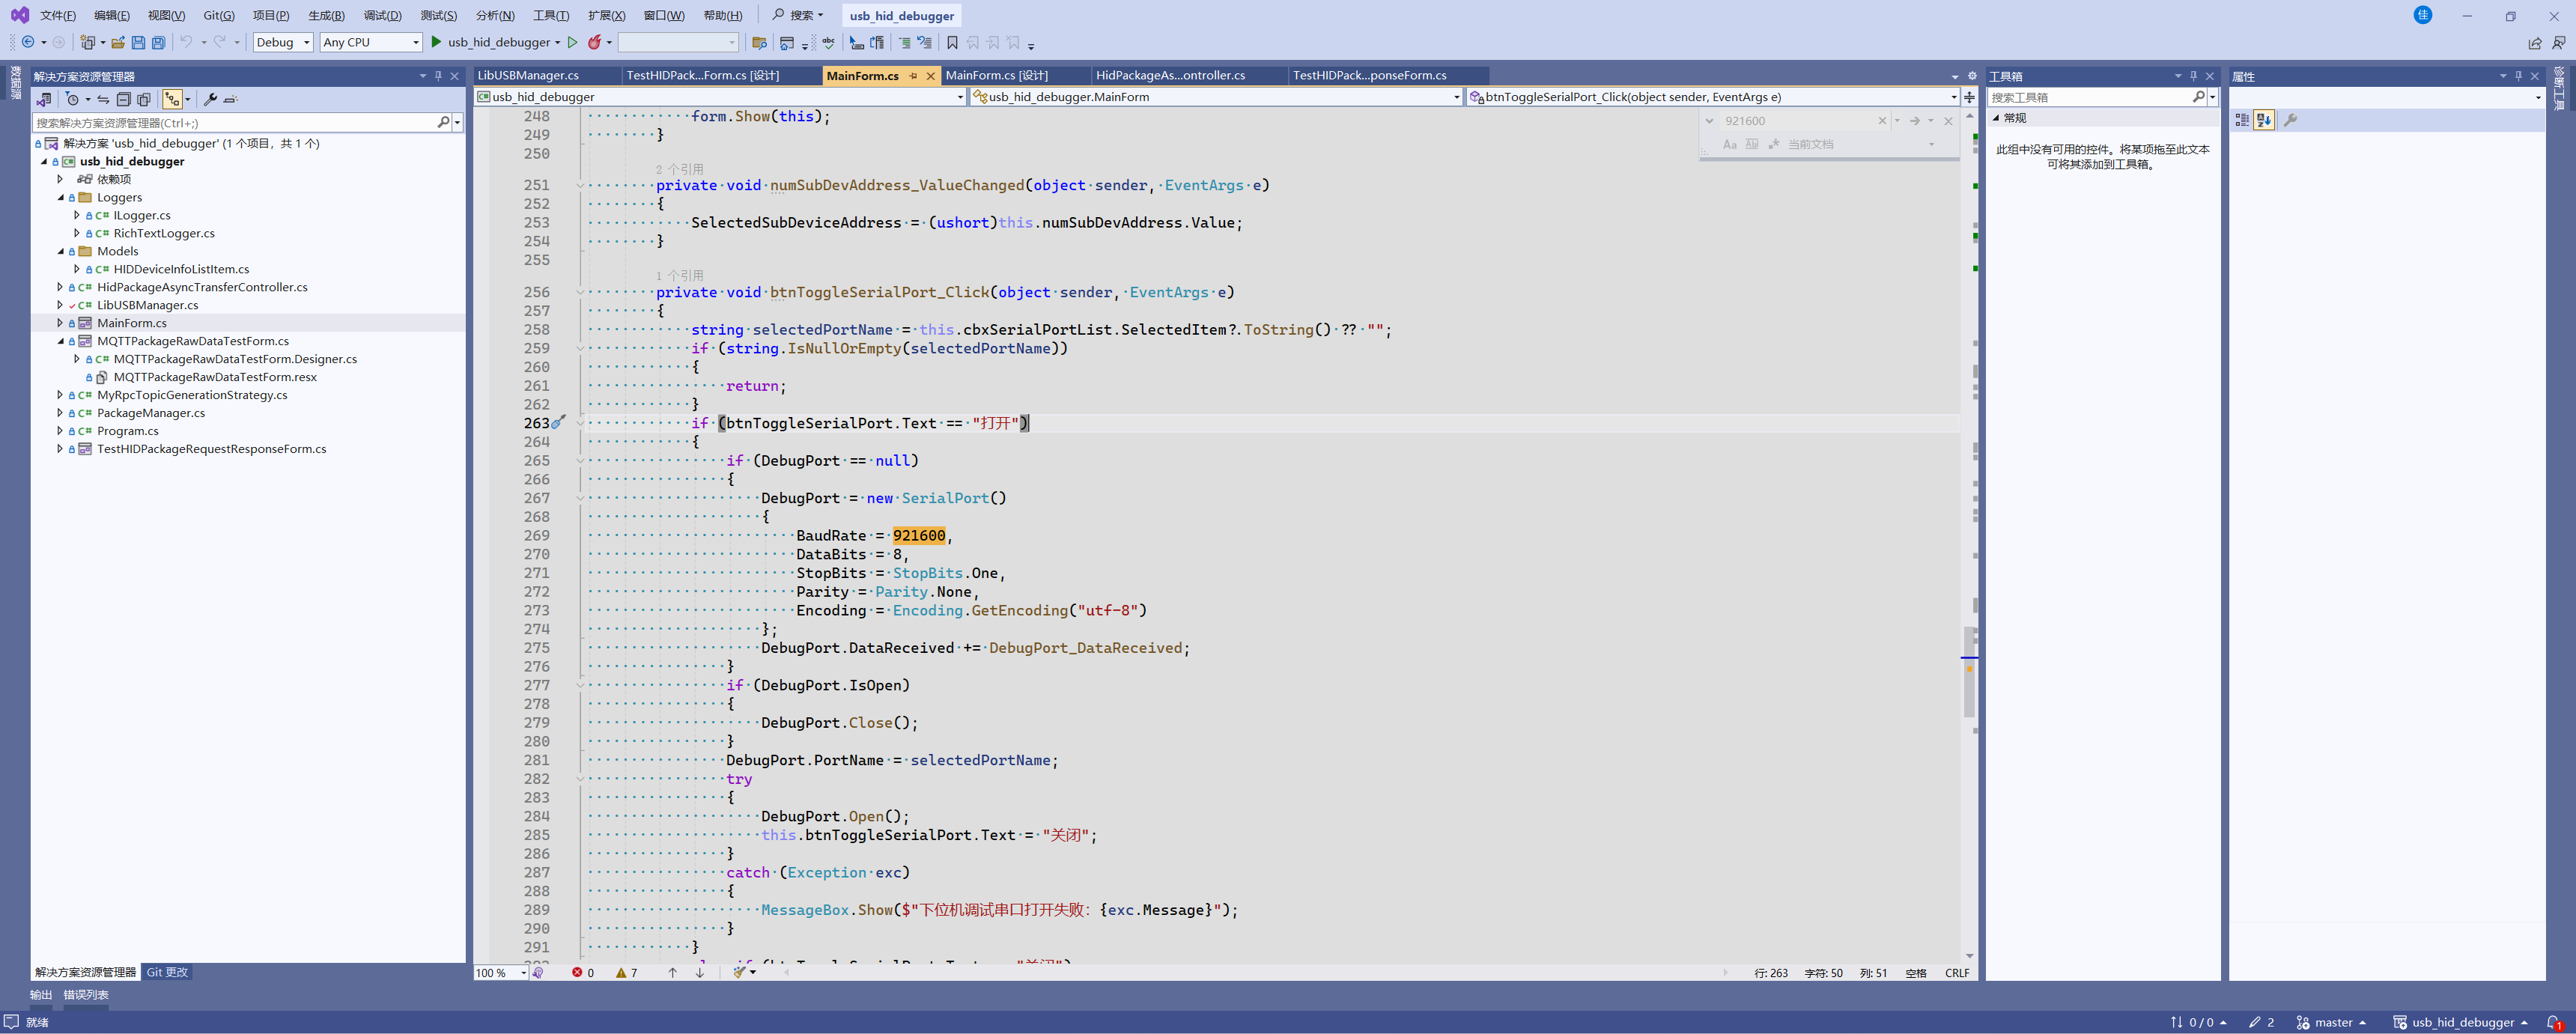
Task: Toggle Match Whole Word in find box
Action: (1752, 144)
